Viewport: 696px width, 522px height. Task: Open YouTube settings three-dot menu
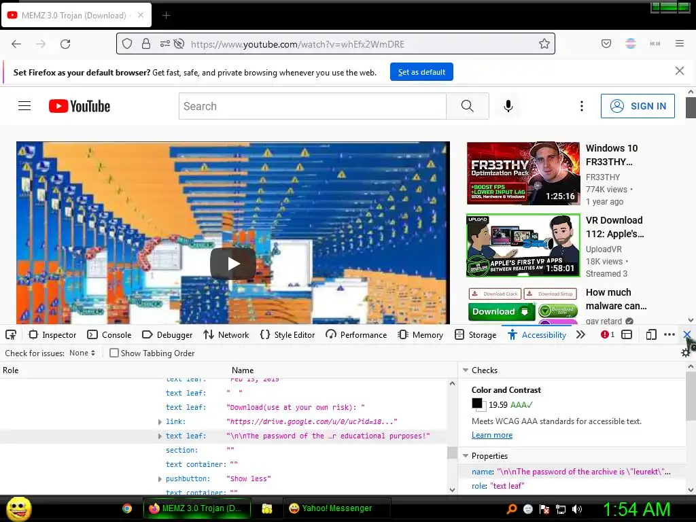pos(582,106)
